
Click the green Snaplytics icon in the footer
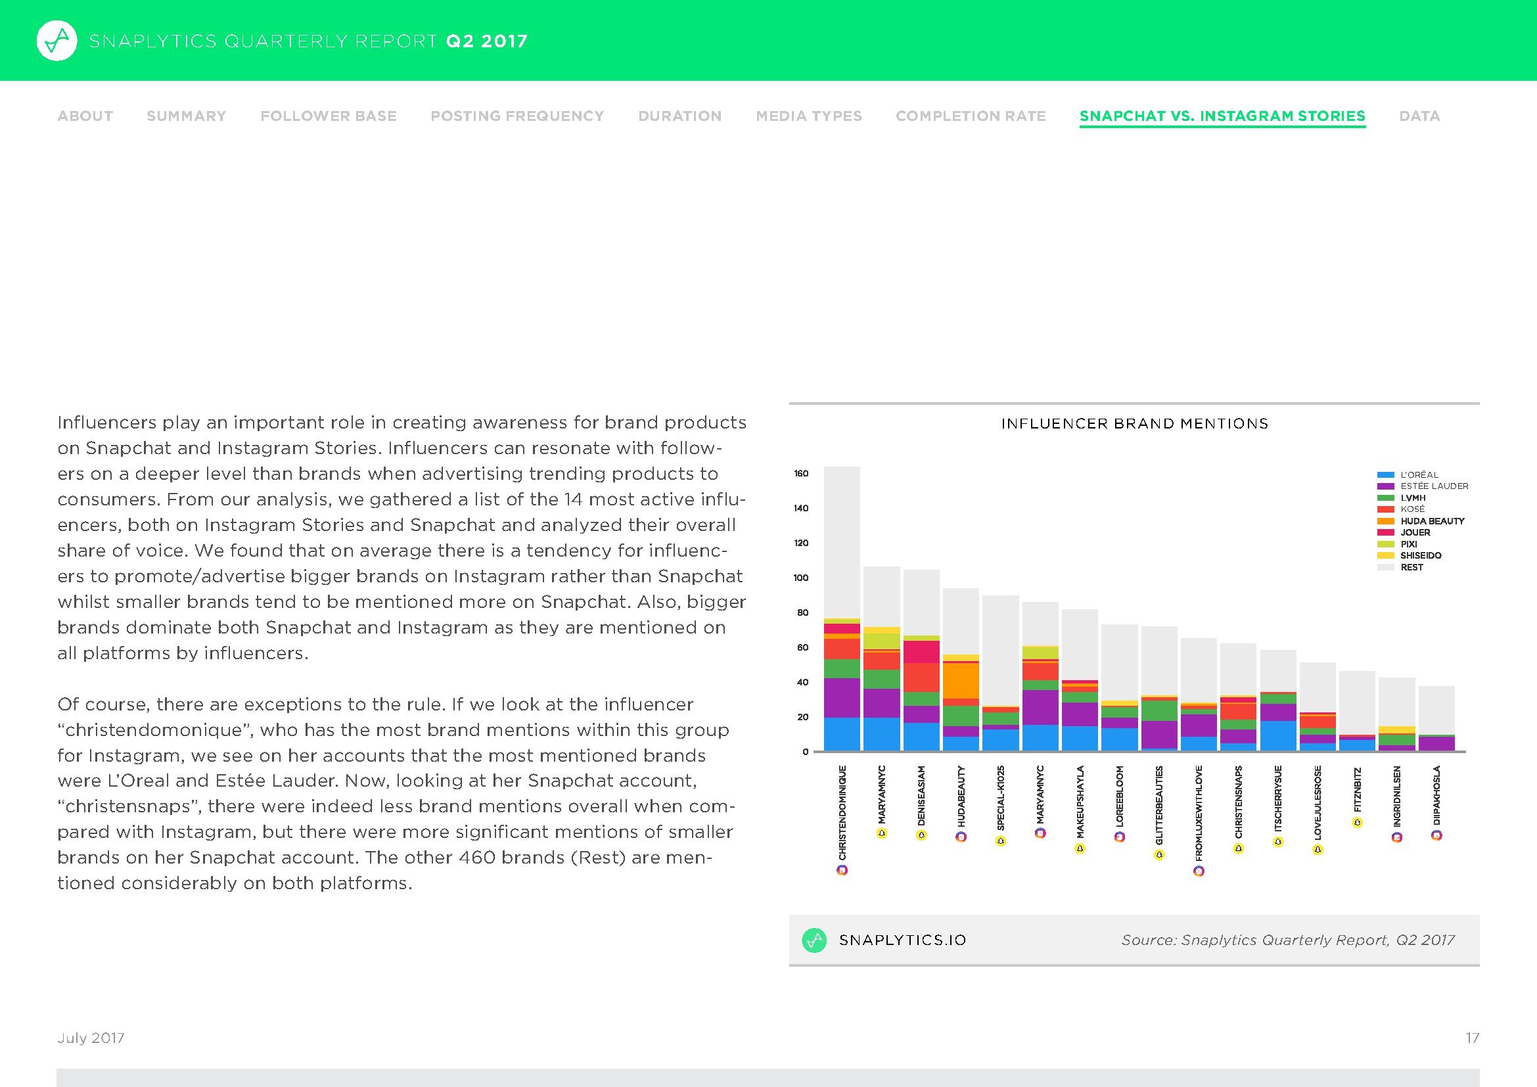(814, 940)
